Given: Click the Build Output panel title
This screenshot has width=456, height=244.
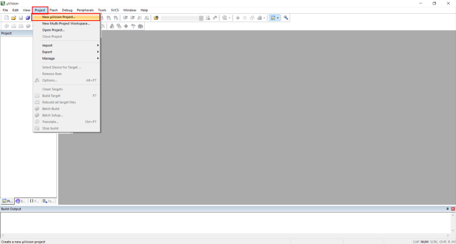Looking at the screenshot, I should point(11,209).
